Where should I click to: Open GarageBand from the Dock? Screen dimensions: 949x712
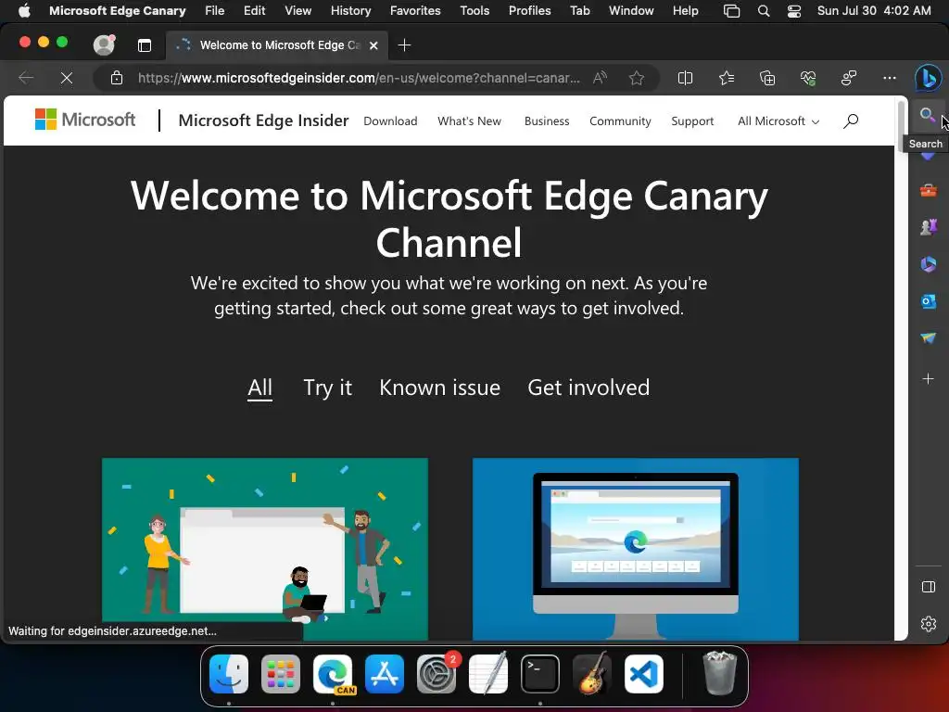pos(592,674)
